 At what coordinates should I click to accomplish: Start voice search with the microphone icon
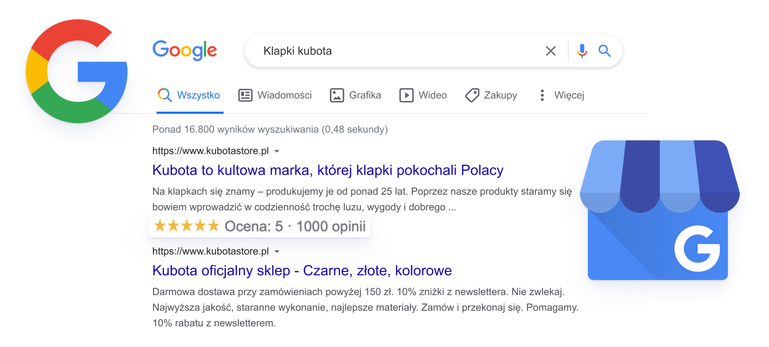pos(581,51)
